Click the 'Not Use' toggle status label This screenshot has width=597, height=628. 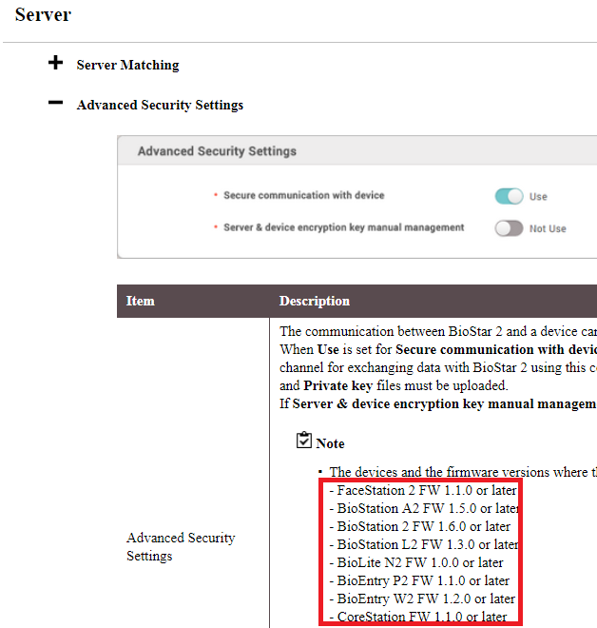(548, 228)
